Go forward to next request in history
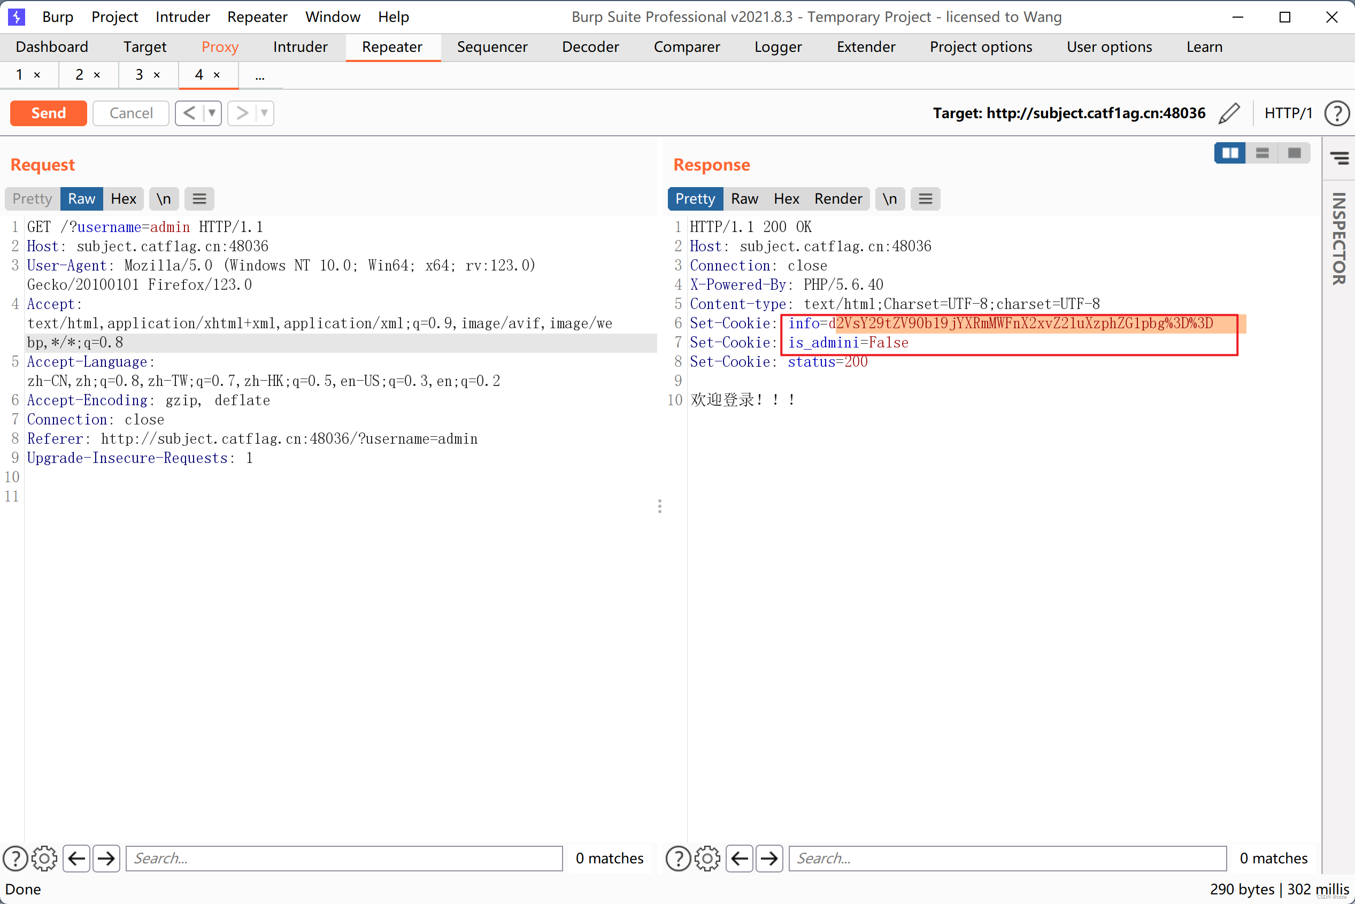The width and height of the screenshot is (1355, 904). pos(242,113)
